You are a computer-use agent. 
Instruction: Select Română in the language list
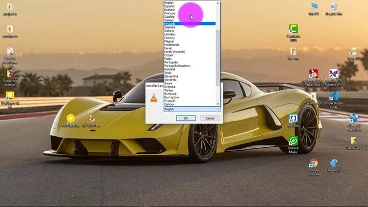tap(190, 70)
